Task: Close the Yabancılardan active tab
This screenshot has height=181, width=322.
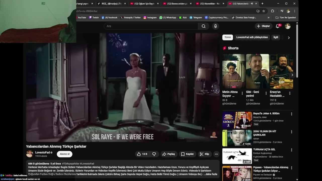Action: (256, 4)
